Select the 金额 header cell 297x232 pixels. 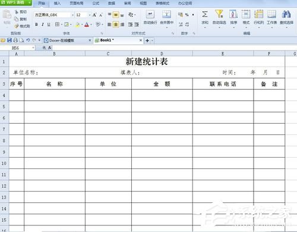point(162,84)
